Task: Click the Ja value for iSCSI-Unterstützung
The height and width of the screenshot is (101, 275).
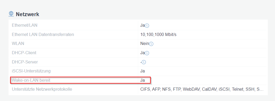Action: click(142, 71)
